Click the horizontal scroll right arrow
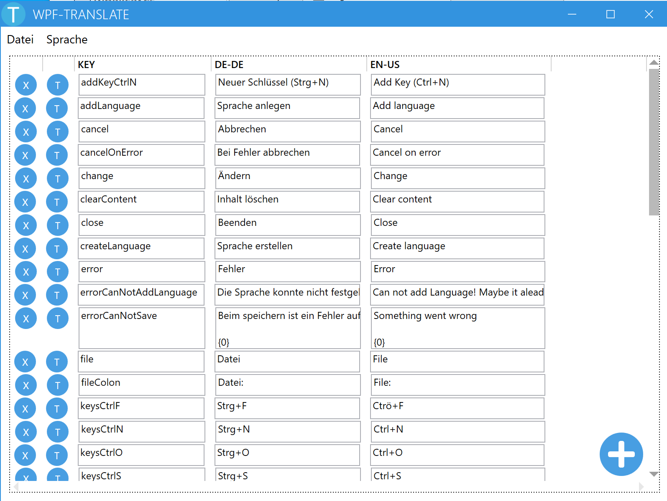The image size is (667, 501). [641, 486]
